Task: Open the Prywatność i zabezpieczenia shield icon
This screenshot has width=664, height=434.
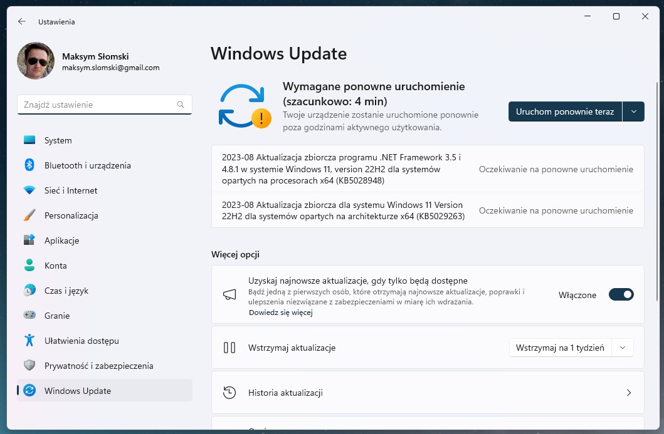Action: [x=29, y=366]
